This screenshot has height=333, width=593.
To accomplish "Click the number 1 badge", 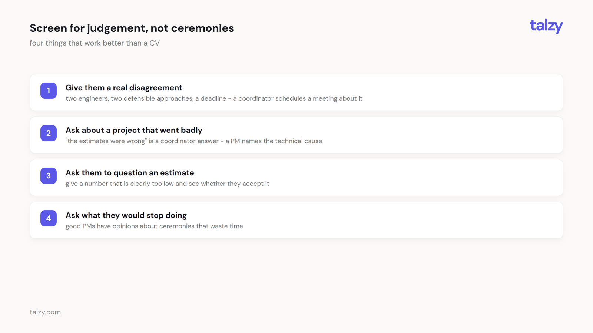I will 49,91.
